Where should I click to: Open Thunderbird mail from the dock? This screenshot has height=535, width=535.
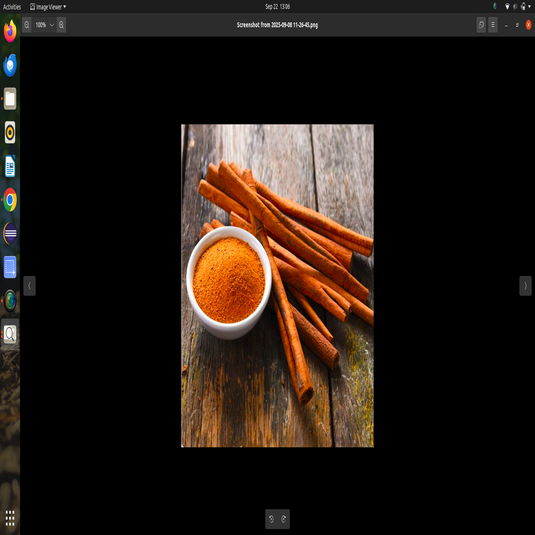[10, 65]
